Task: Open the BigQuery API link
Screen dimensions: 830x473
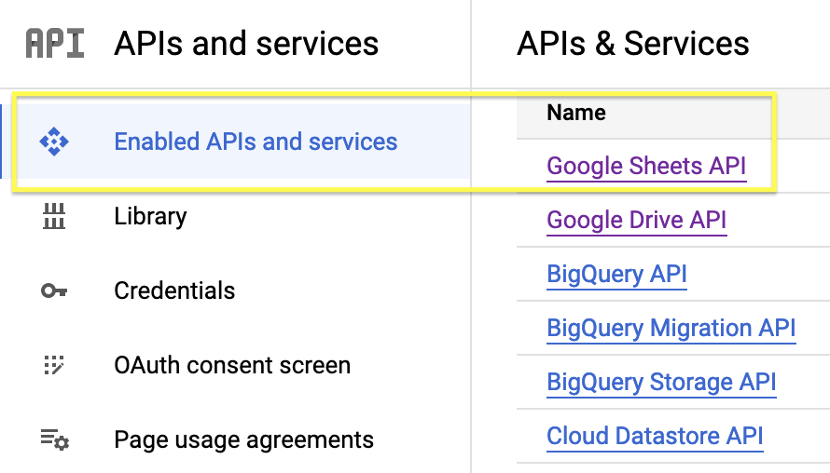Action: pos(616,275)
